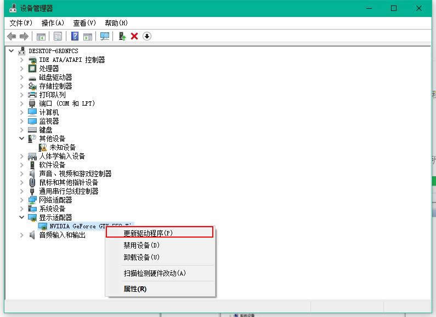Viewport: 436px width, 317px height.
Task: Collapse the 其他设备 node
Action: click(x=22, y=138)
